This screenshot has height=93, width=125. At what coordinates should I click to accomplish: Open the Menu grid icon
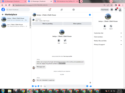click(112, 10)
